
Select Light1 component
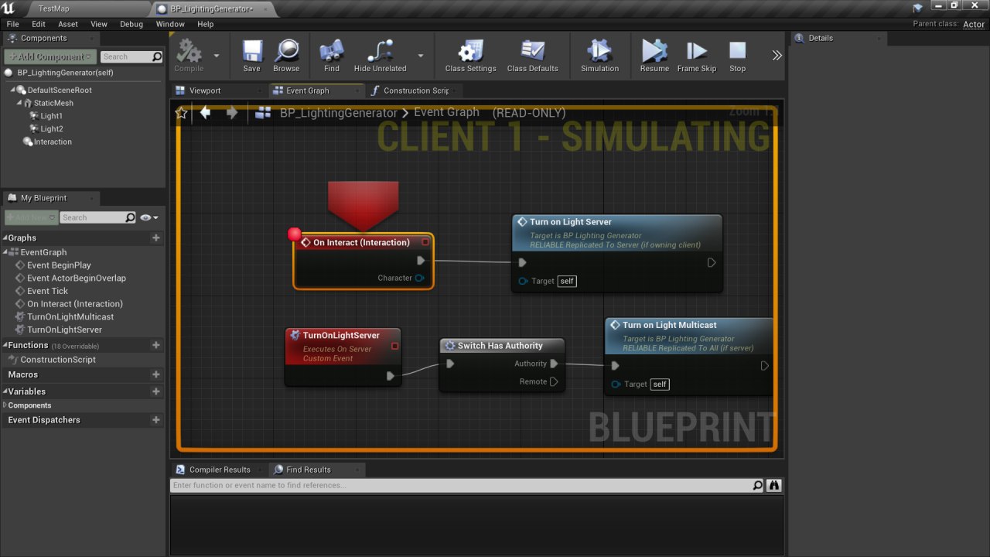point(51,116)
